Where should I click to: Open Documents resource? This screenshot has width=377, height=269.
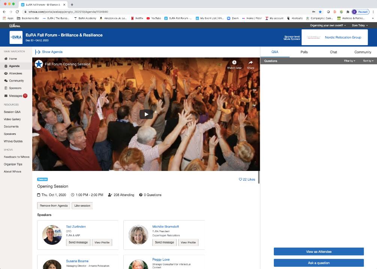[x=11, y=127]
